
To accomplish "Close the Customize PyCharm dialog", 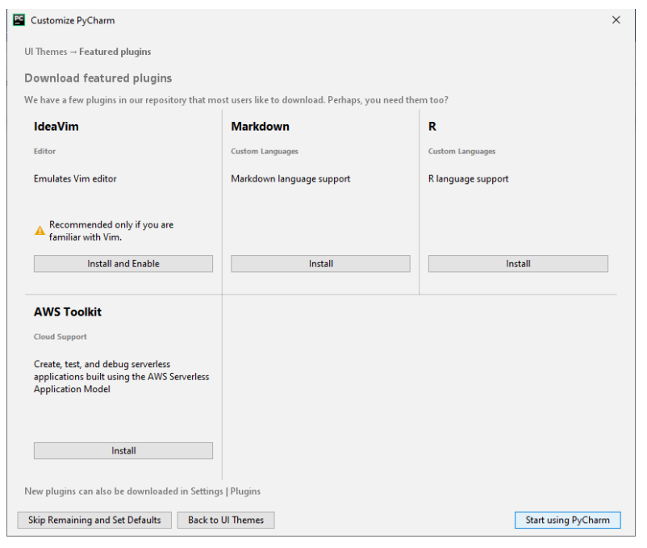I will click(616, 20).
